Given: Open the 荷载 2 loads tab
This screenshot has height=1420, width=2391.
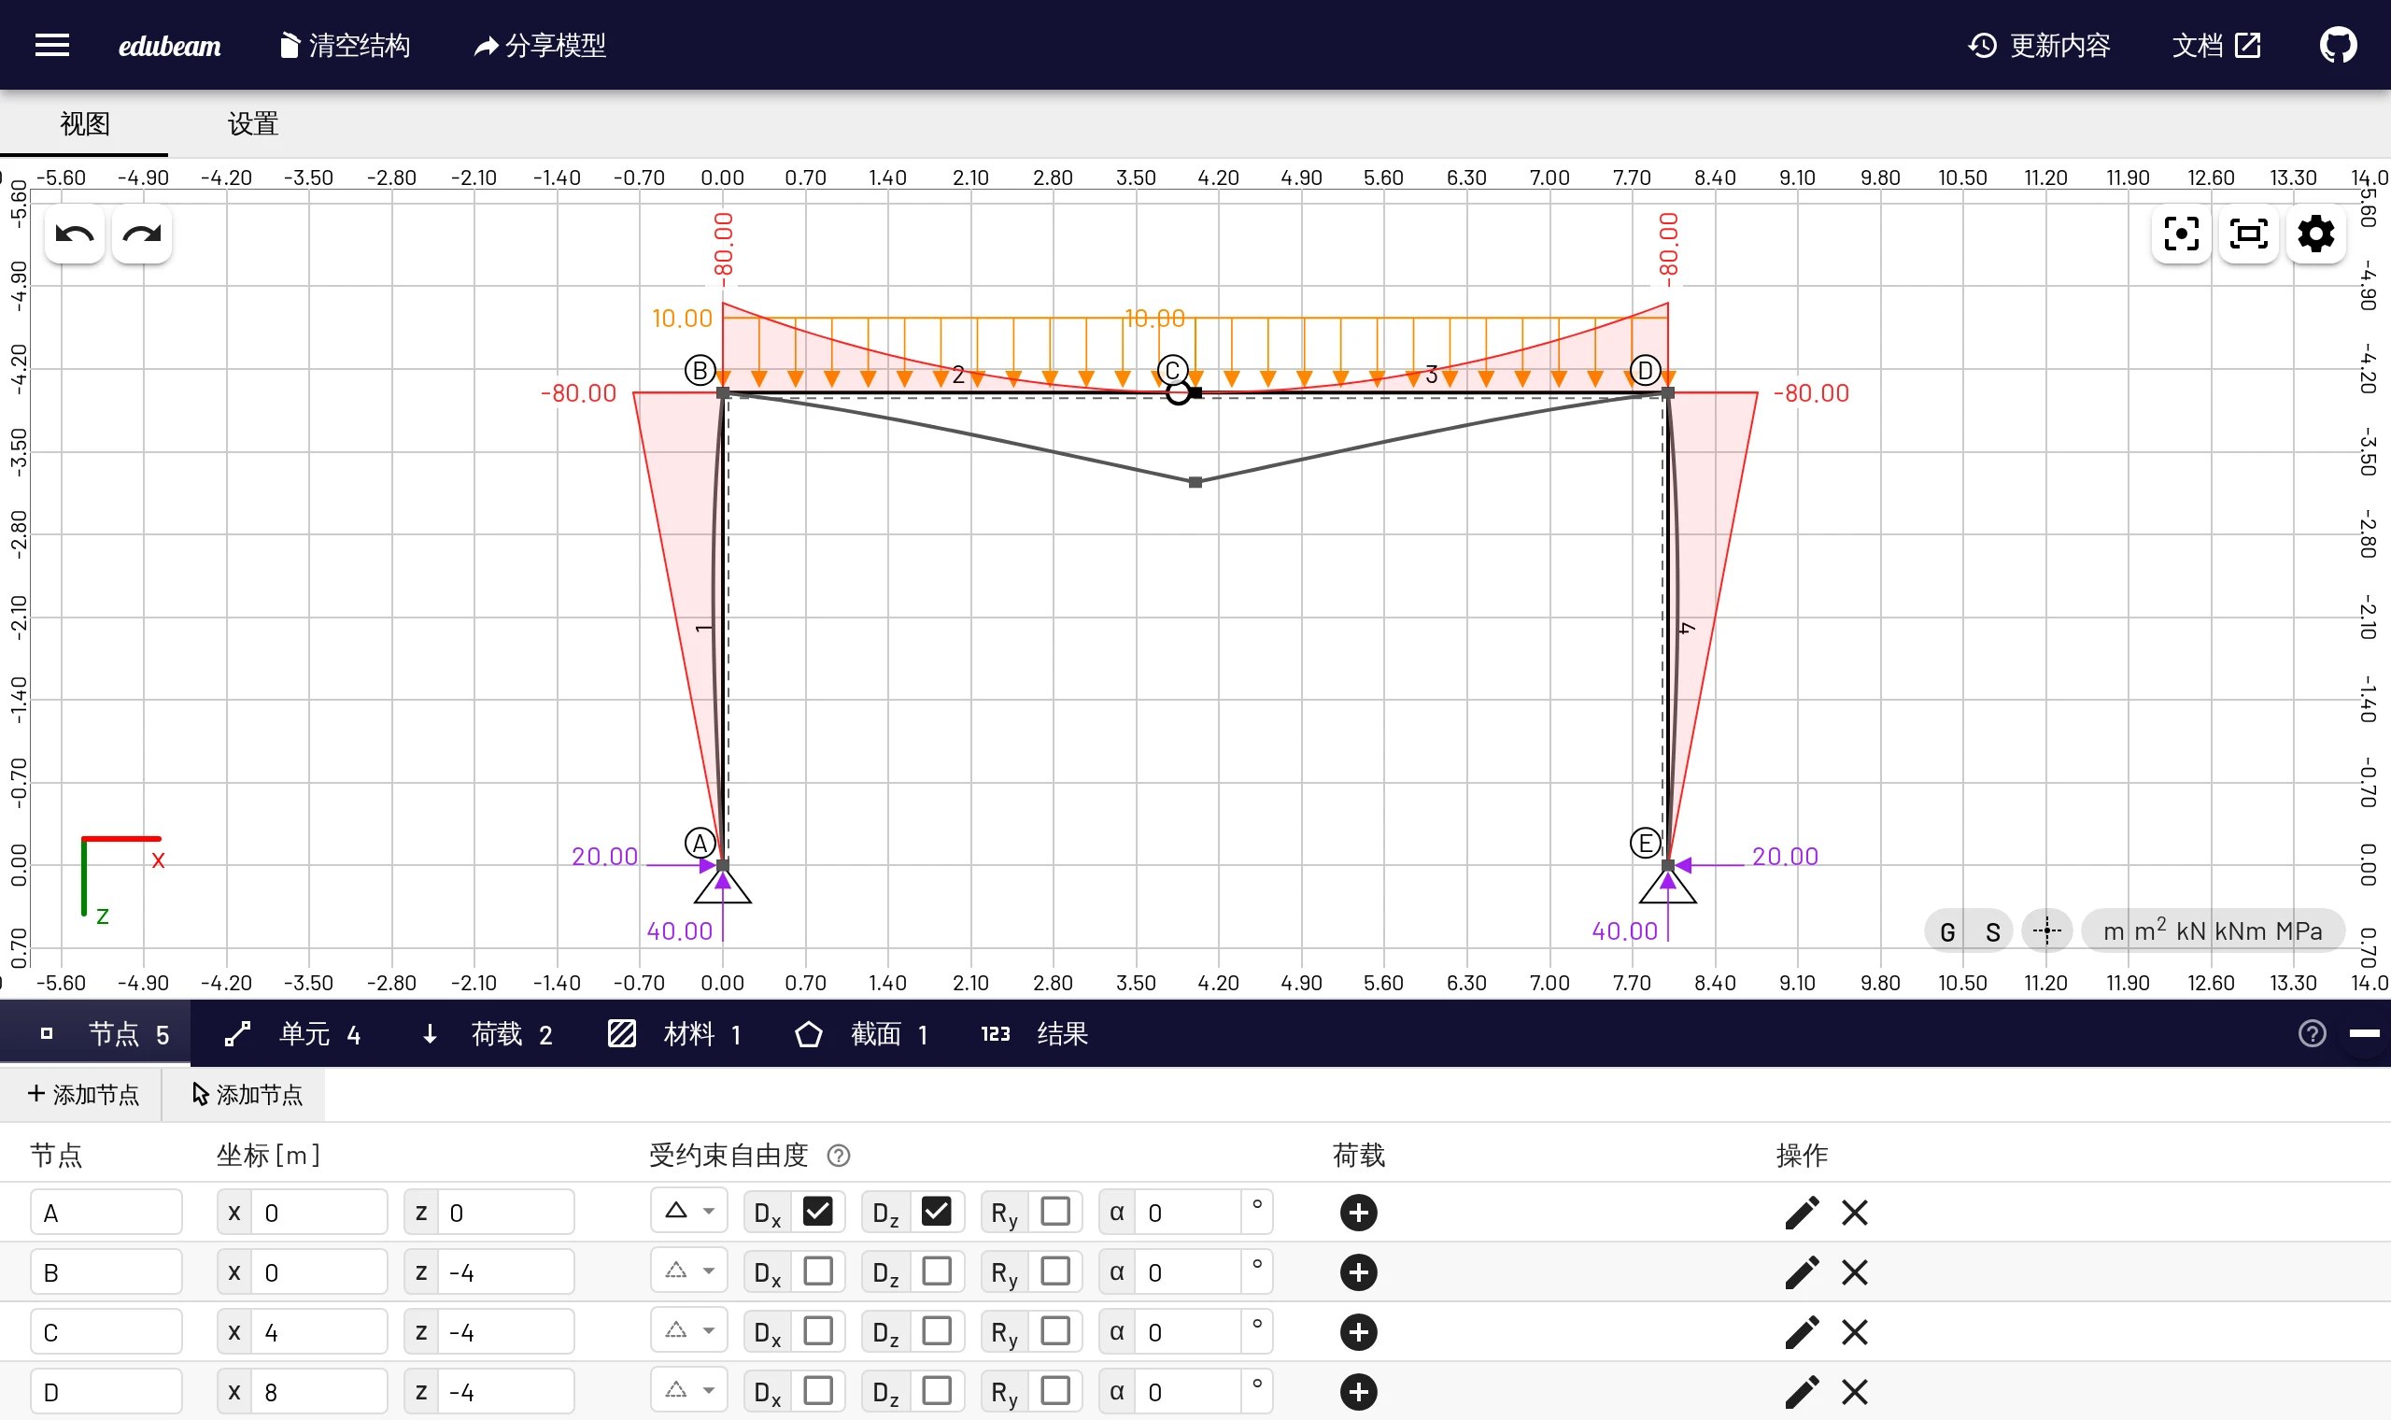Looking at the screenshot, I should pyautogui.click(x=486, y=1033).
